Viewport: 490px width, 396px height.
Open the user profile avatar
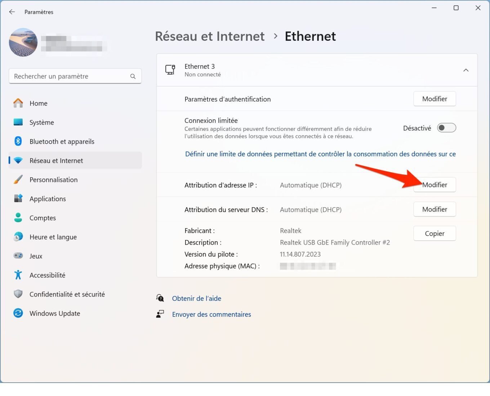pyautogui.click(x=23, y=42)
